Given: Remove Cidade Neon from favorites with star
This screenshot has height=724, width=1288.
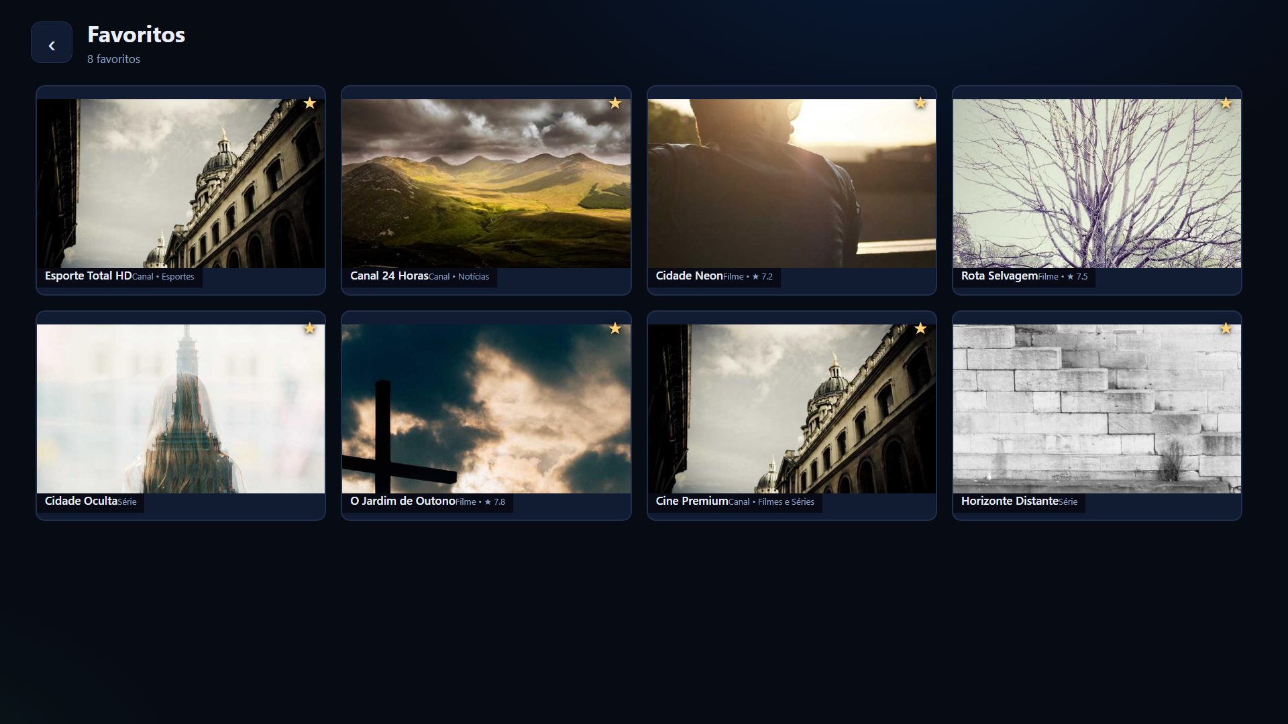Looking at the screenshot, I should click(920, 103).
